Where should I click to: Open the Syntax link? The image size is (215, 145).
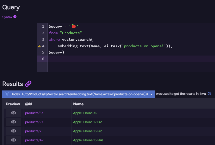coord(7,17)
